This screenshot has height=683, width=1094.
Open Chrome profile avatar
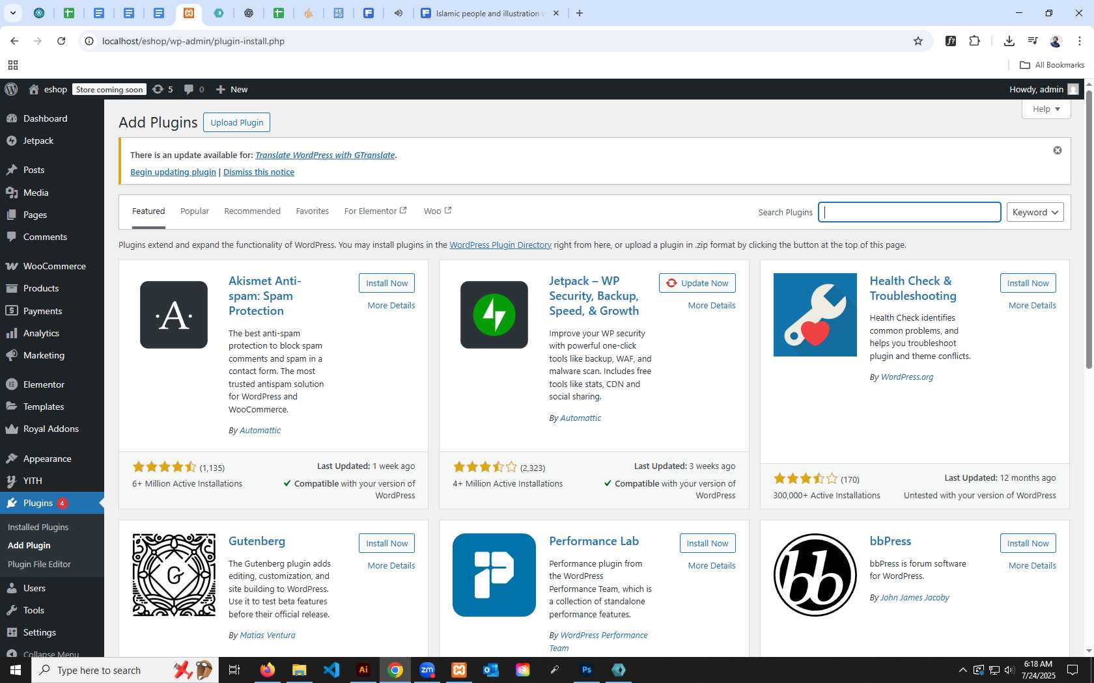coord(1056,41)
